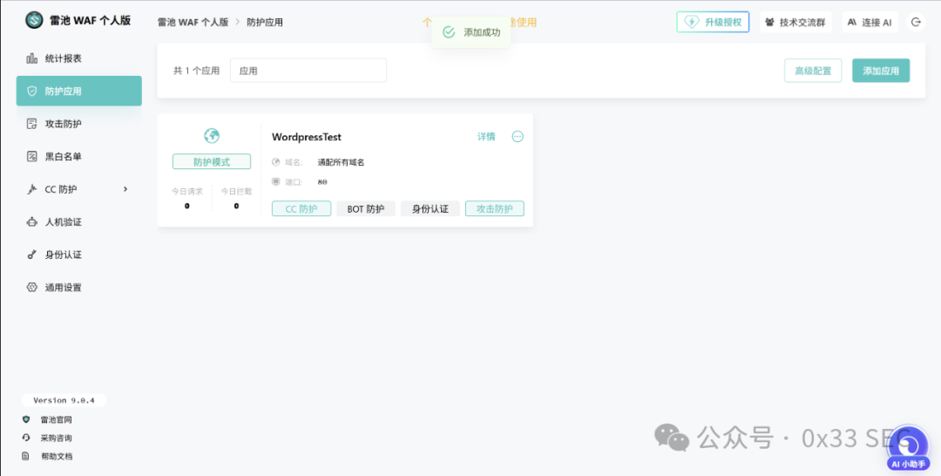Click 防护应用 in the breadcrumb
Screen dimensions: 941x476
265,22
